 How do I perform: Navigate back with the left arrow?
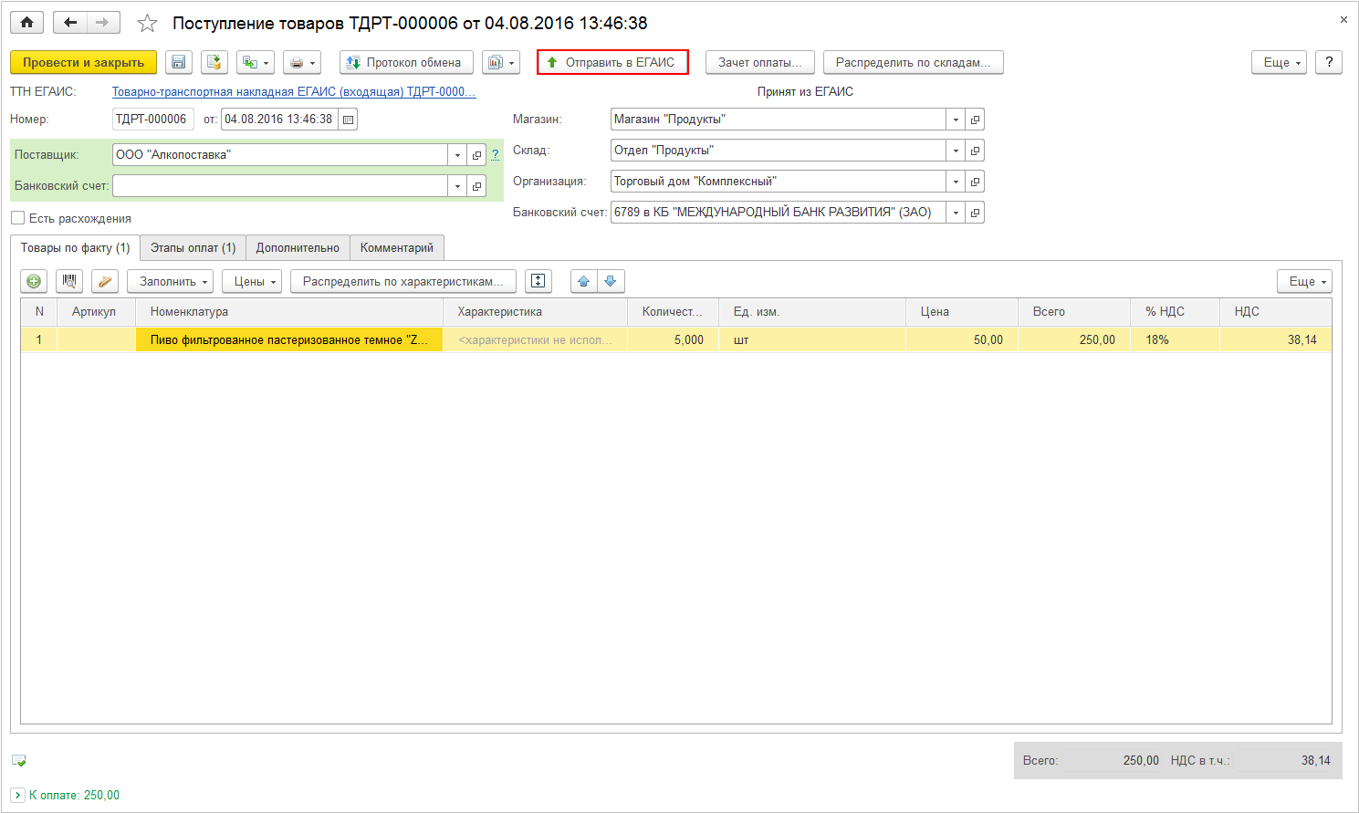(x=70, y=23)
